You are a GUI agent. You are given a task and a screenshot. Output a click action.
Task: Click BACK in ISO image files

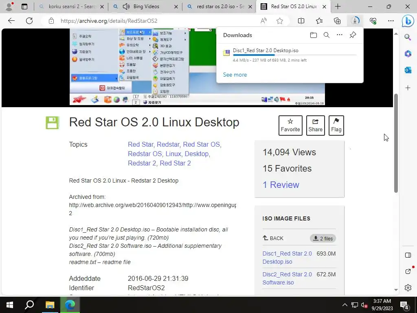[273, 238]
